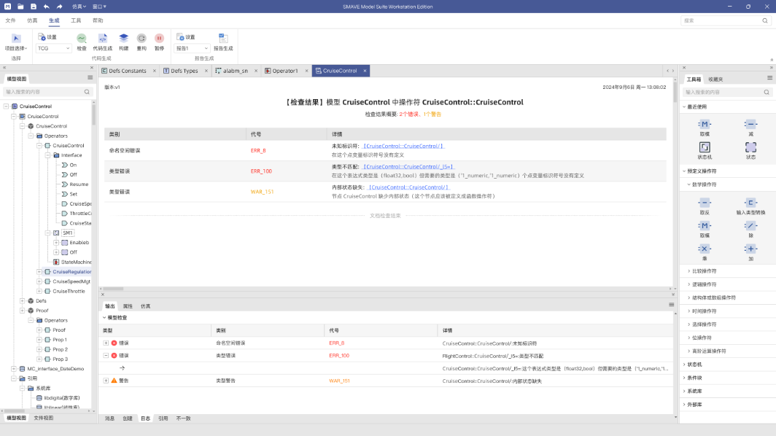Open the 工具 menu
The image size is (776, 436).
pyautogui.click(x=76, y=20)
